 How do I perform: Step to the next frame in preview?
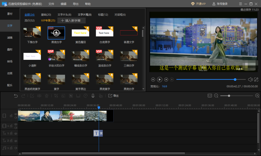166,80
